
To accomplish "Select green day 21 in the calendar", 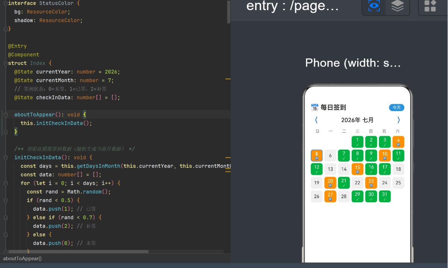I will pyautogui.click(x=344, y=183).
